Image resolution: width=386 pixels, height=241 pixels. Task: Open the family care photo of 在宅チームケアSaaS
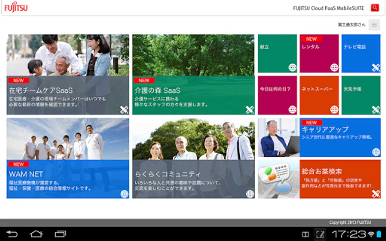68,55
